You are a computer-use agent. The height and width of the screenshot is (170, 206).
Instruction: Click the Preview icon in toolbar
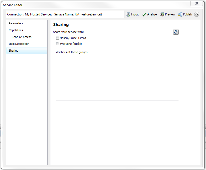(162, 14)
